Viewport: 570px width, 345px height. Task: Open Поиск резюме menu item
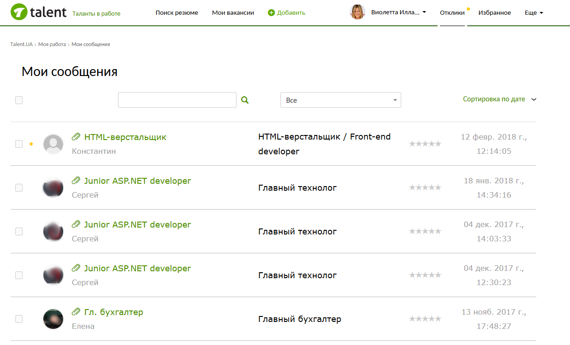[x=177, y=13]
